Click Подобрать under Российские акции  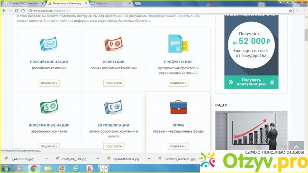point(49,83)
